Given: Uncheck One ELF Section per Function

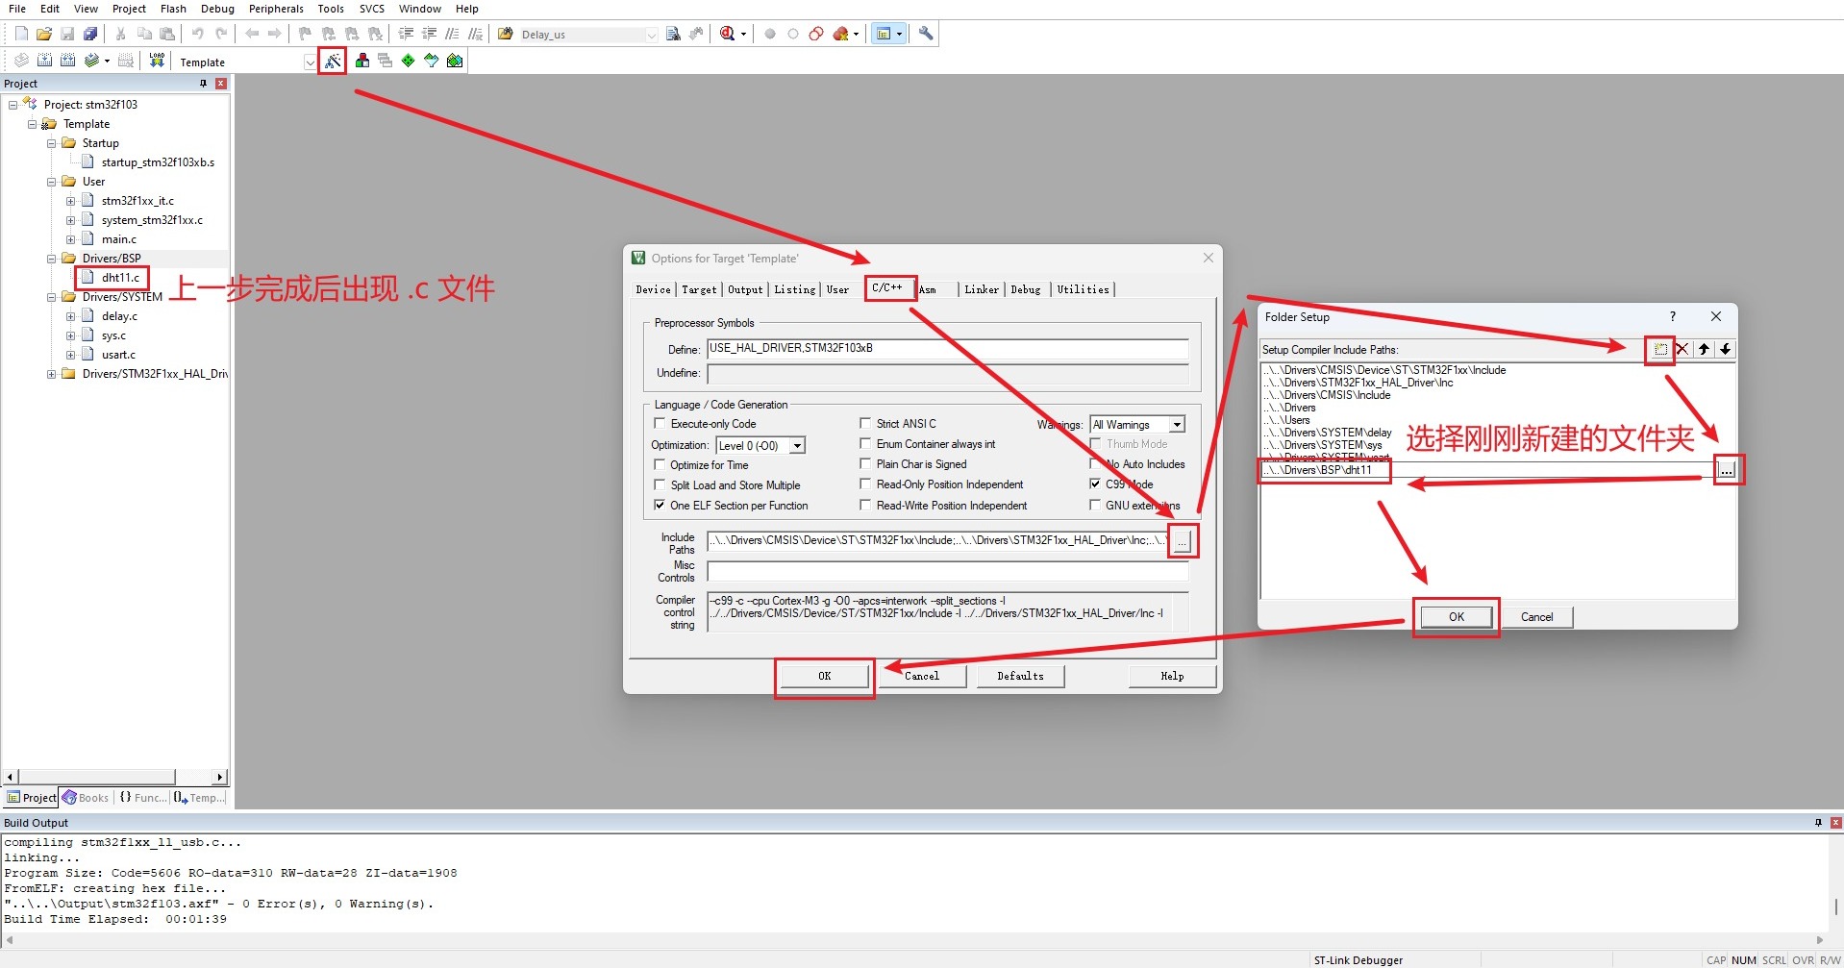Looking at the screenshot, I should [x=660, y=505].
